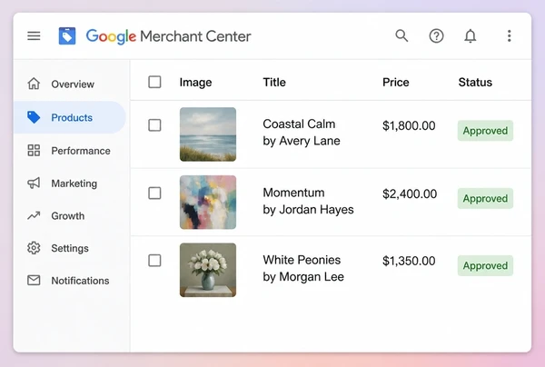Click the Title column header

click(x=274, y=83)
